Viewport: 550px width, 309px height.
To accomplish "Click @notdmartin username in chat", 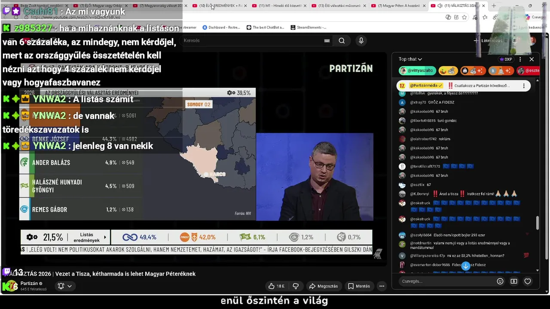I will pyautogui.click(x=420, y=243).
